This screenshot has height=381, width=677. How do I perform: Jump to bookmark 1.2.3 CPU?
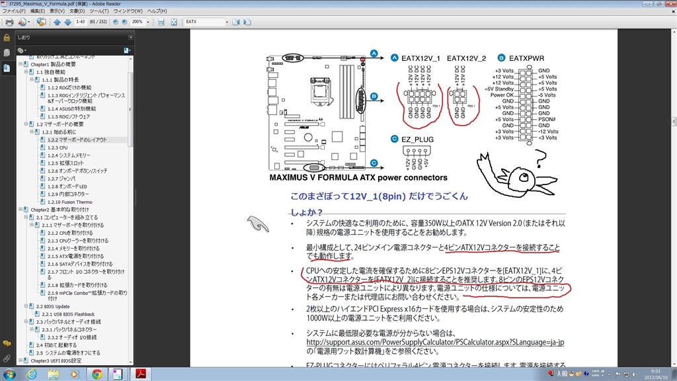pos(58,148)
